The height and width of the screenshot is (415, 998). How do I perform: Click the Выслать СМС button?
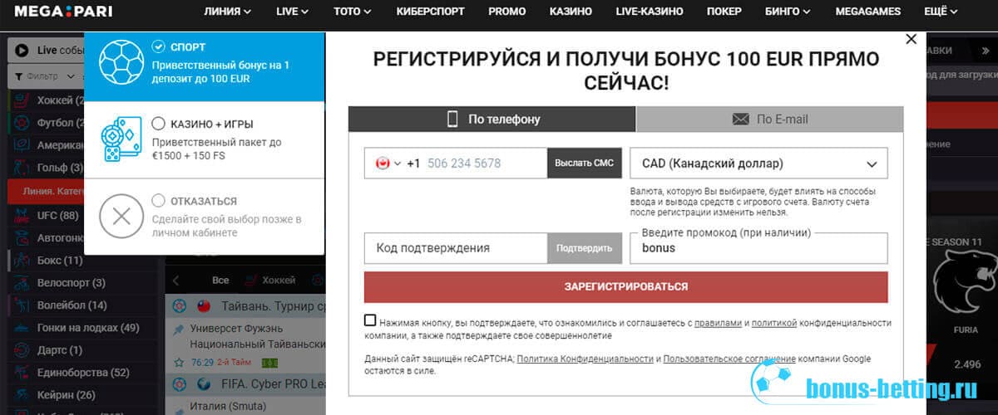coord(584,164)
